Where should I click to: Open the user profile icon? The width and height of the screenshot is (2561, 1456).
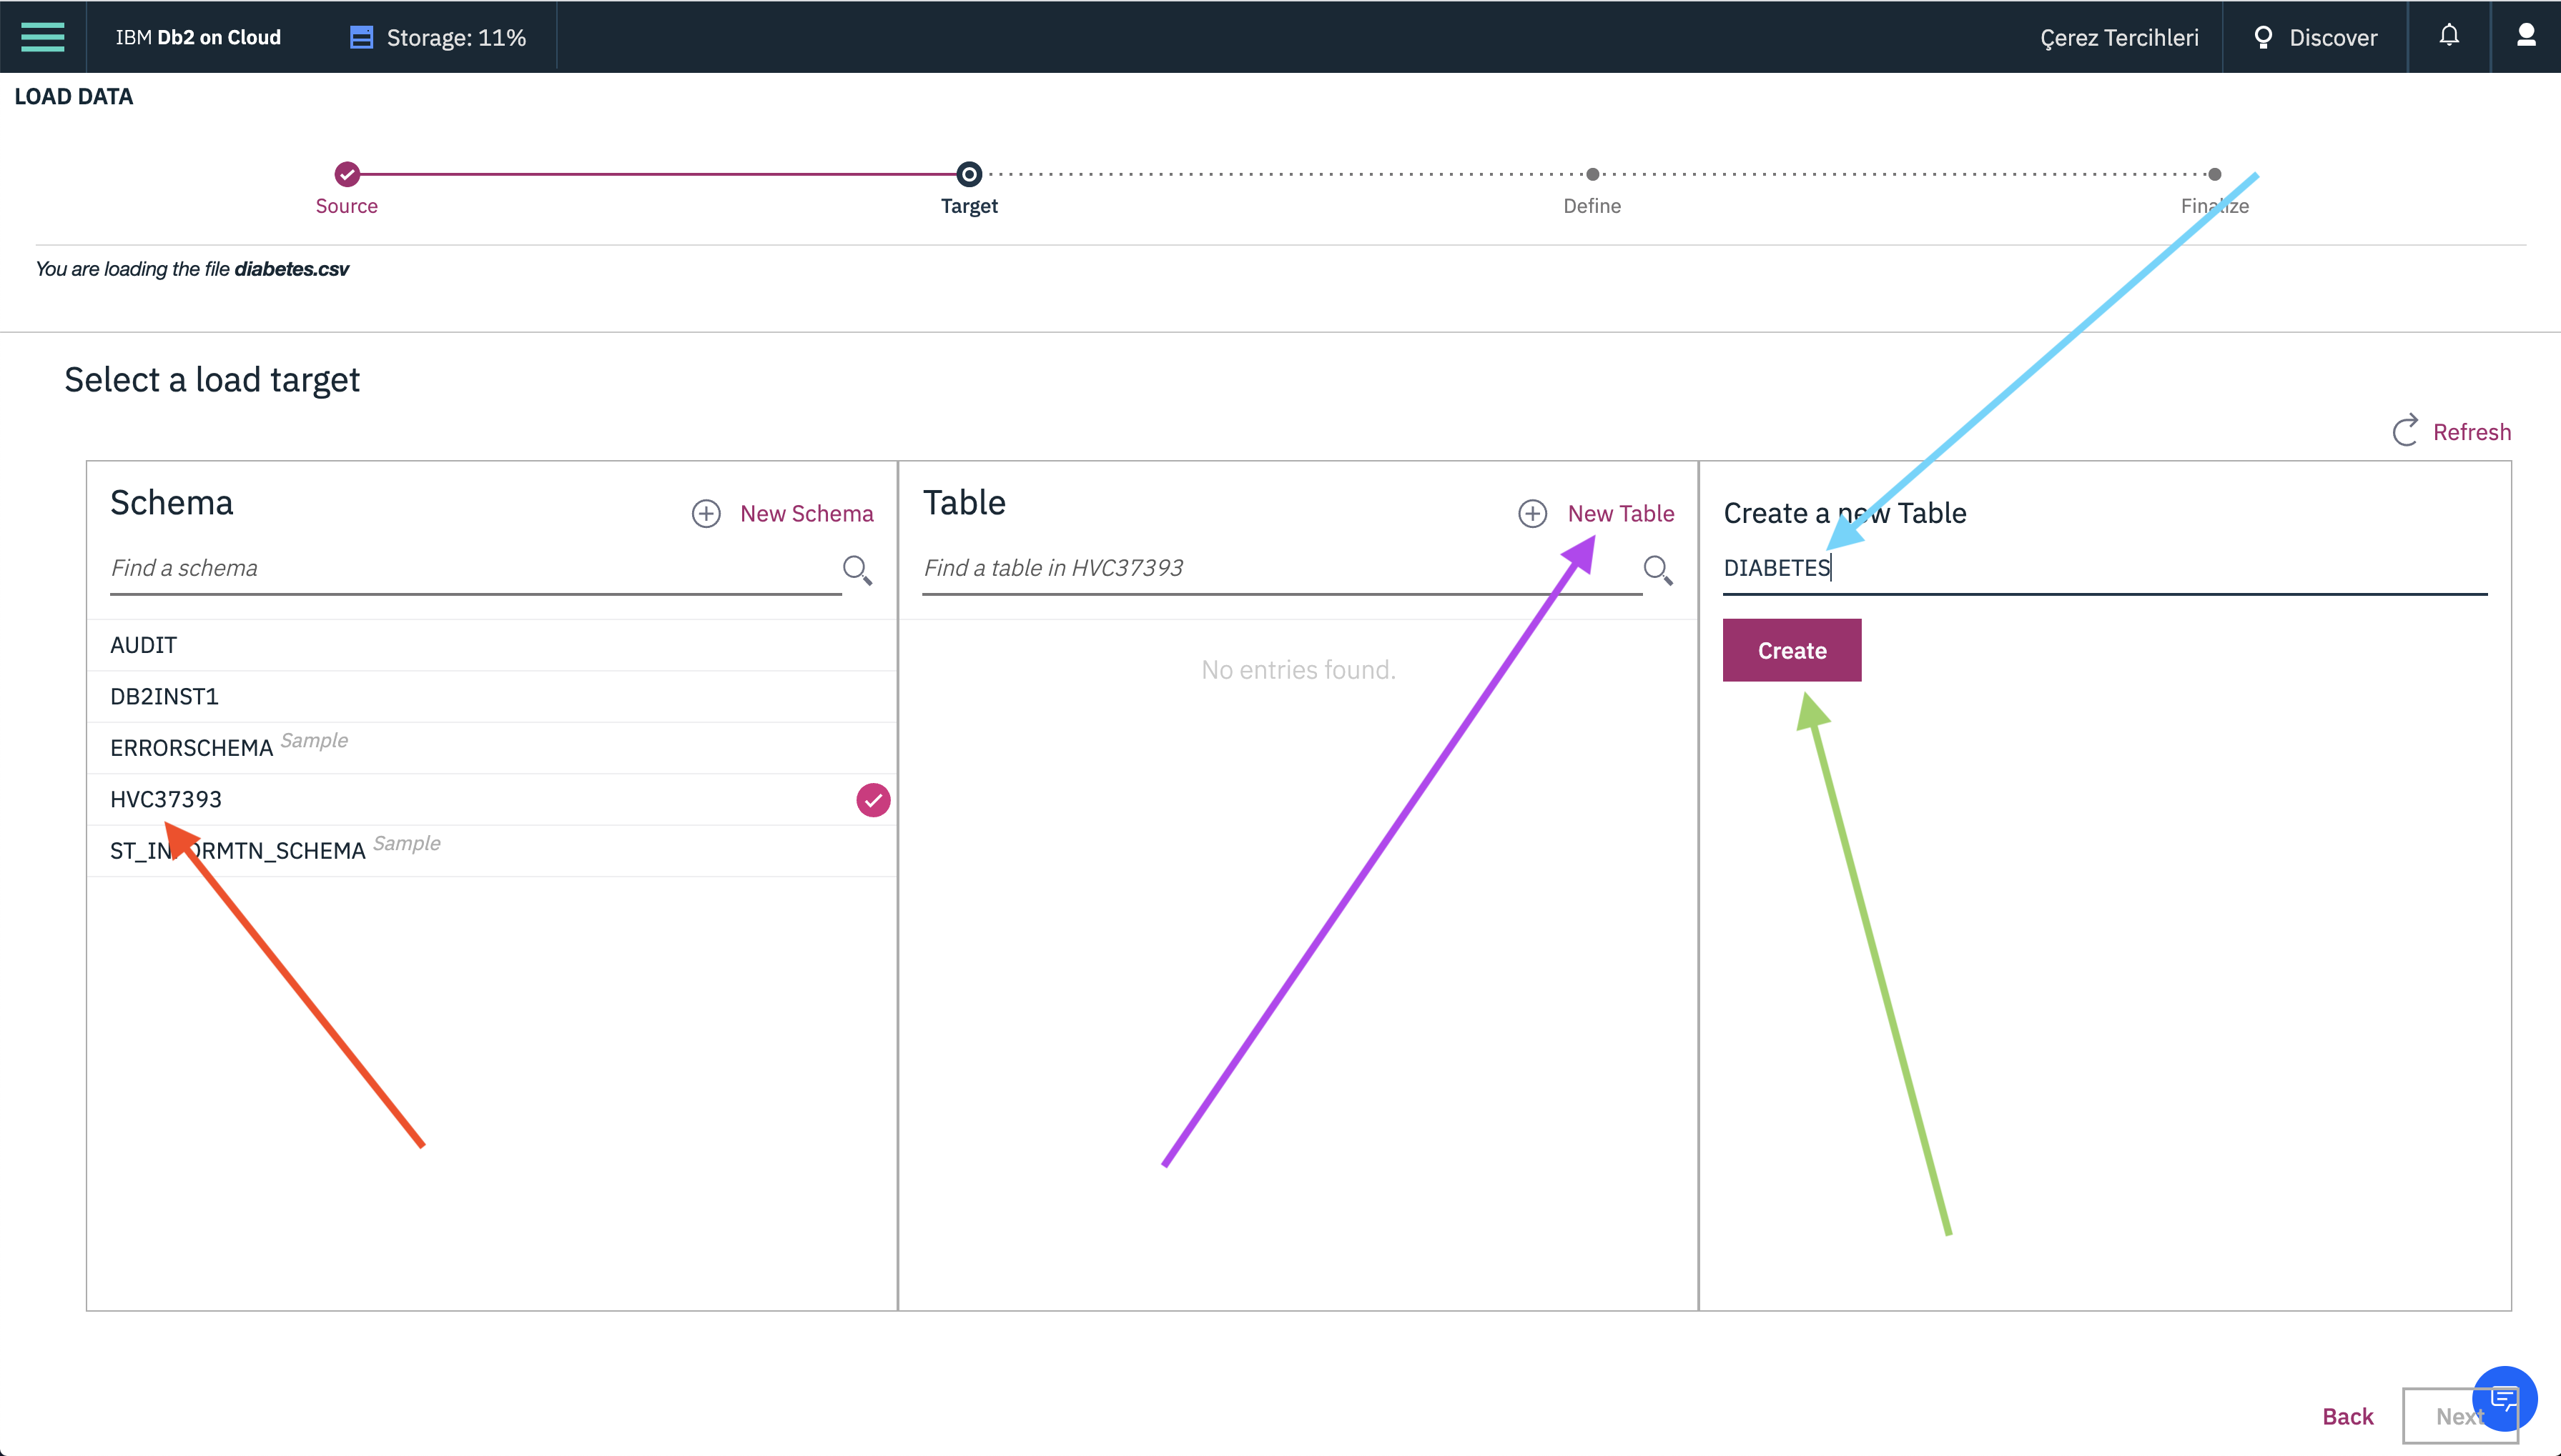tap(2526, 36)
